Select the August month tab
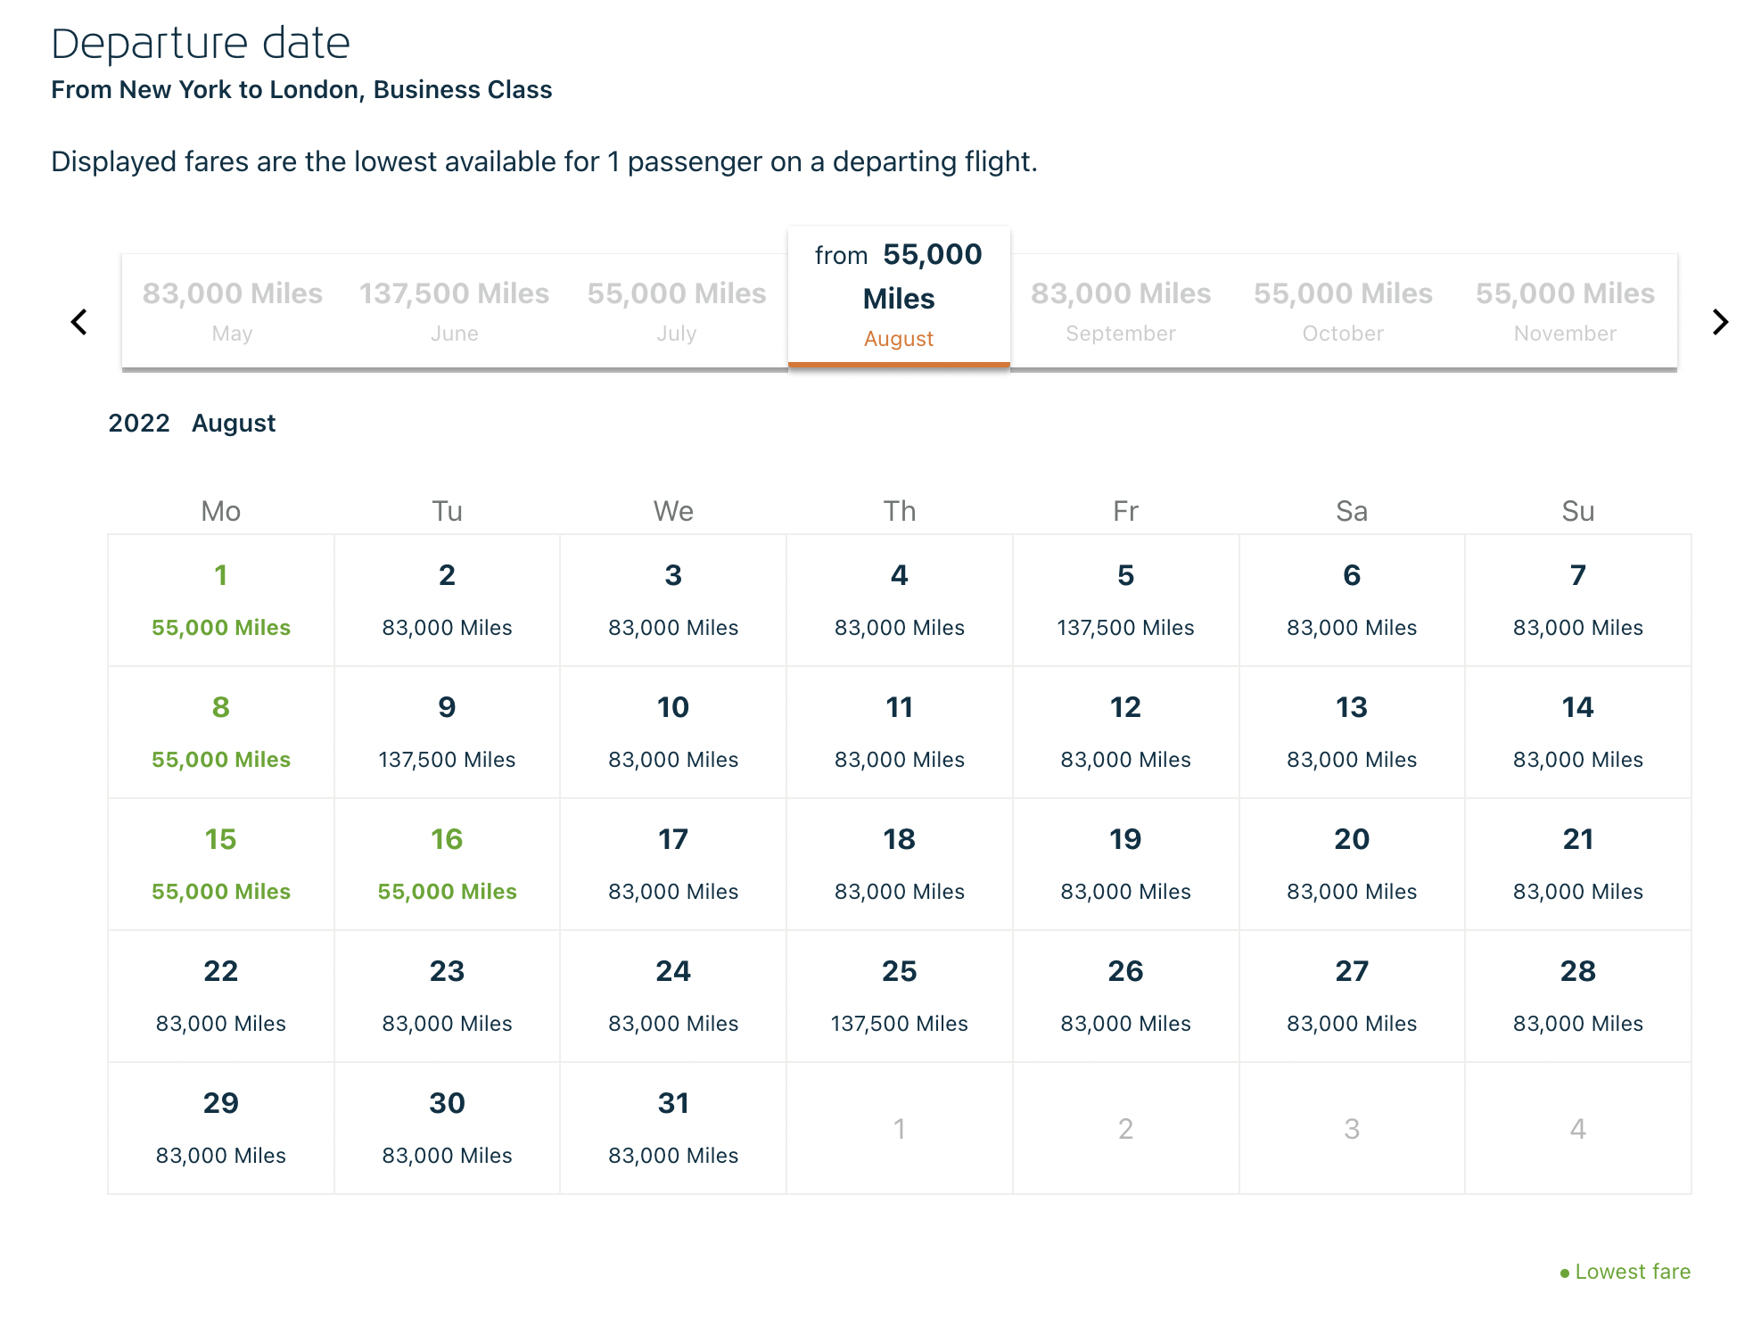The height and width of the screenshot is (1318, 1753). point(899,297)
